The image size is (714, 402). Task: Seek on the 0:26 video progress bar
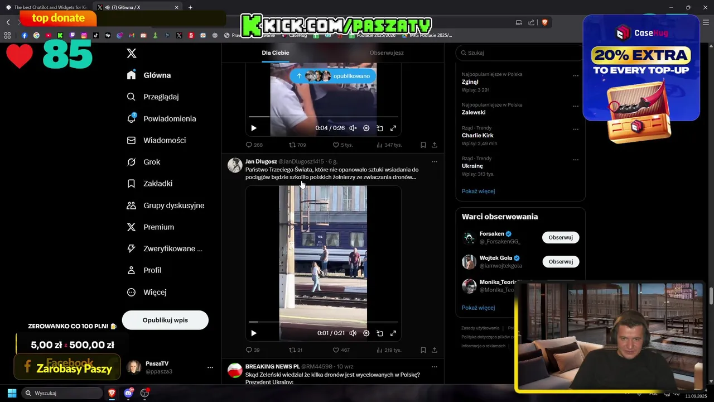[x=324, y=117]
